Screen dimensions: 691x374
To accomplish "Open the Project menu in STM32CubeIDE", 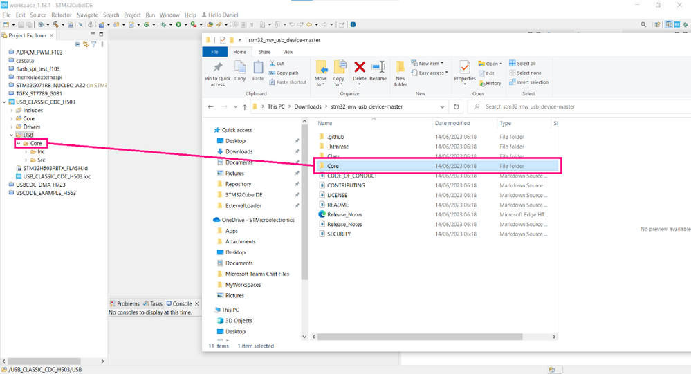I will pos(132,15).
